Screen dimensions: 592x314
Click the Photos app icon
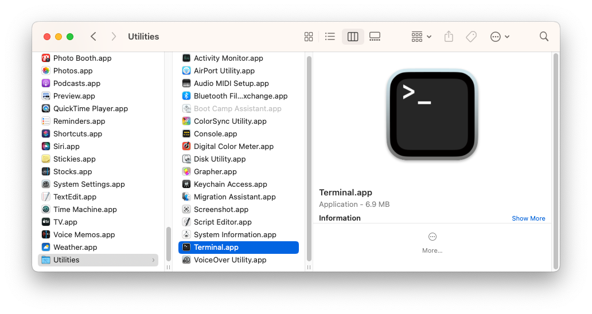[x=46, y=71]
